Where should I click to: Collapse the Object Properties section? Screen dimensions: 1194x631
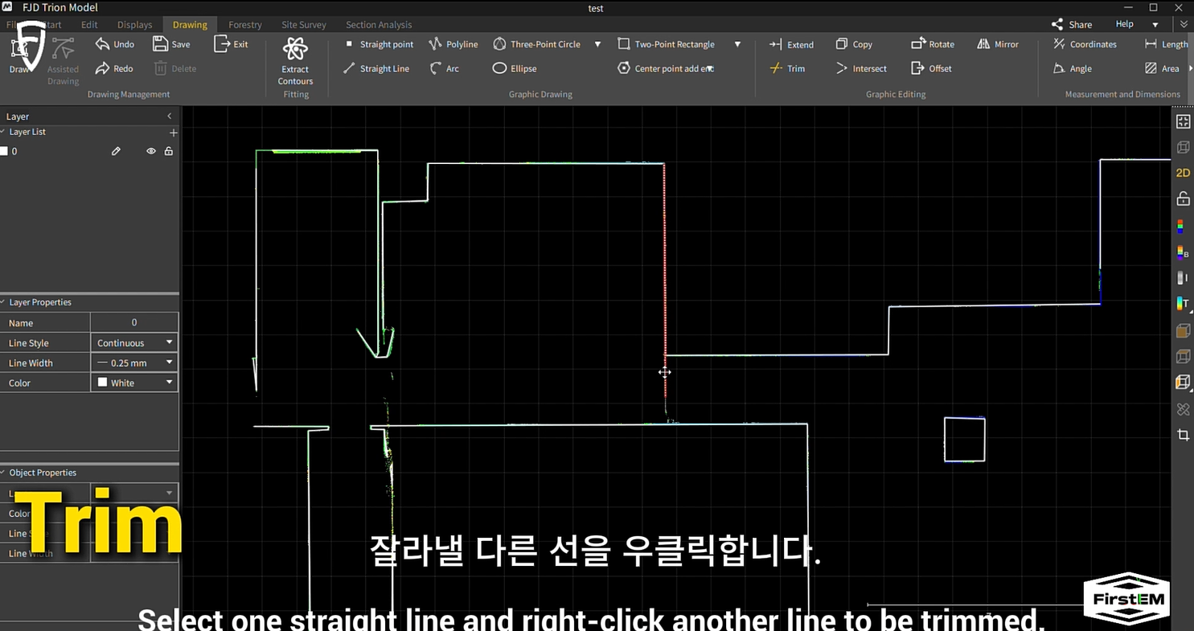[x=3, y=473]
